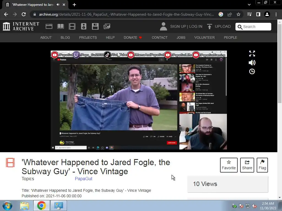Open the VOLUNTEER menu item
The image size is (282, 211).
[x=205, y=37]
